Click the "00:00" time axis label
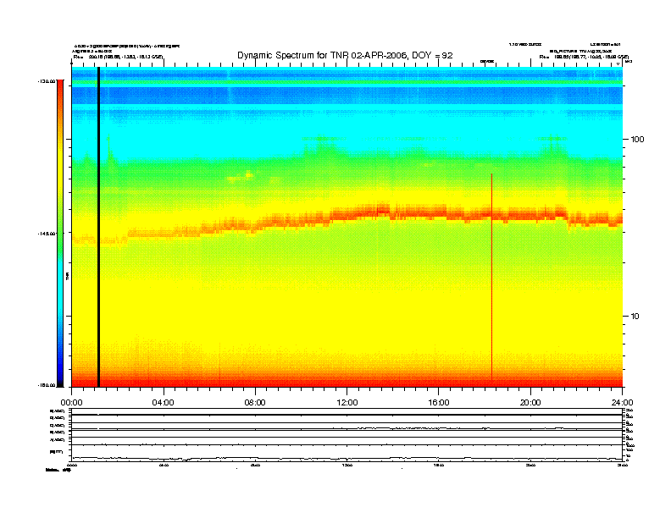Image resolution: width=671 pixels, height=518 pixels. coord(71,403)
